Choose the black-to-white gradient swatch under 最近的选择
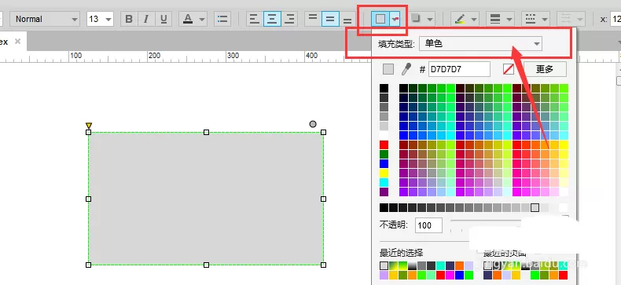This screenshot has height=285, width=621. point(412,265)
